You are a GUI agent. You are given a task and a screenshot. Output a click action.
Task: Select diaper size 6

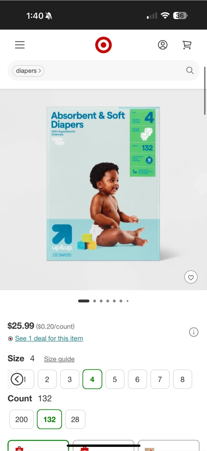137,379
